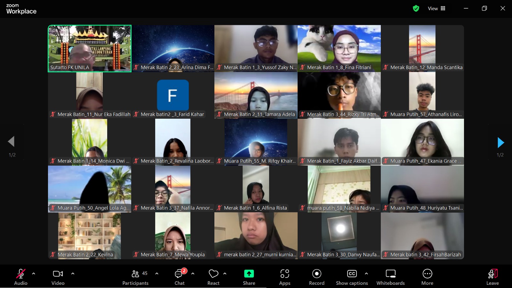The width and height of the screenshot is (512, 288).
Task: Go to next page of participants
Action: click(500, 143)
